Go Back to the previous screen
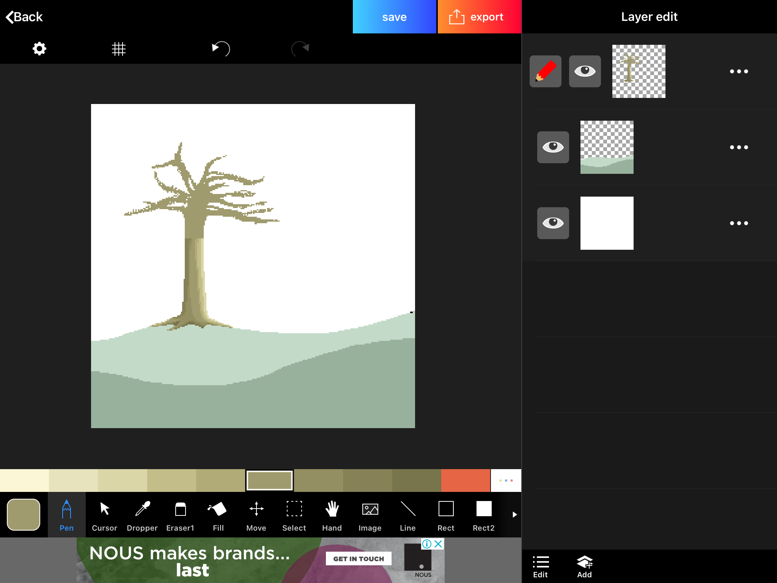 click(x=24, y=17)
